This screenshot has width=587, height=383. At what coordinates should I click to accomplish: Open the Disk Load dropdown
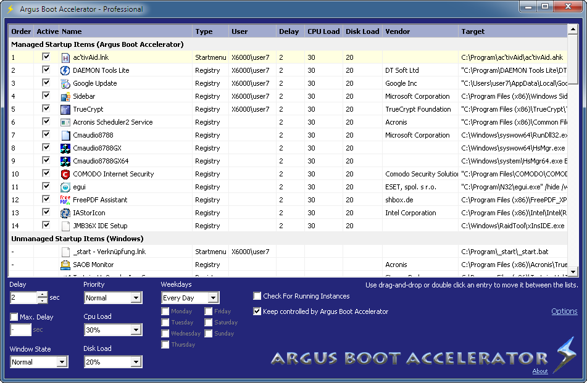click(x=136, y=363)
